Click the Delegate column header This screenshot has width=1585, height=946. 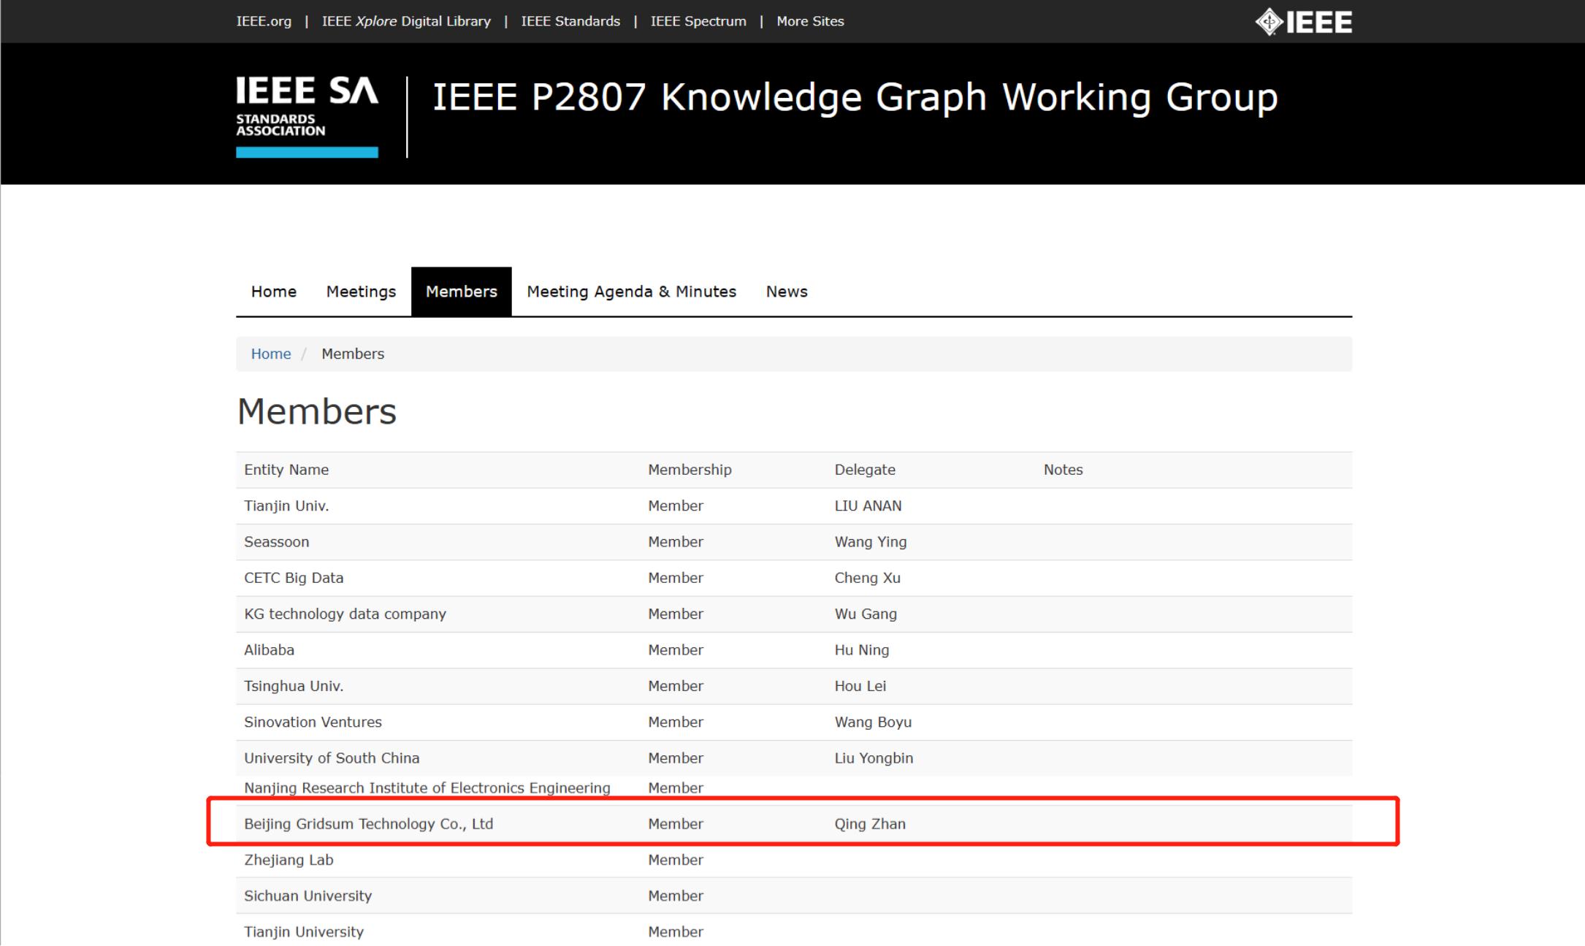point(865,470)
